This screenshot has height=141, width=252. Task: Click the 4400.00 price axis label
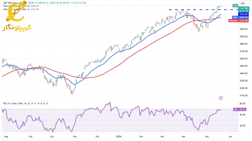(x=243, y=73)
